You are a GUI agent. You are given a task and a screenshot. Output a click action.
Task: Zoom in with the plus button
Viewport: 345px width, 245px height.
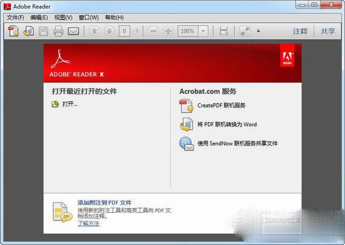168,31
